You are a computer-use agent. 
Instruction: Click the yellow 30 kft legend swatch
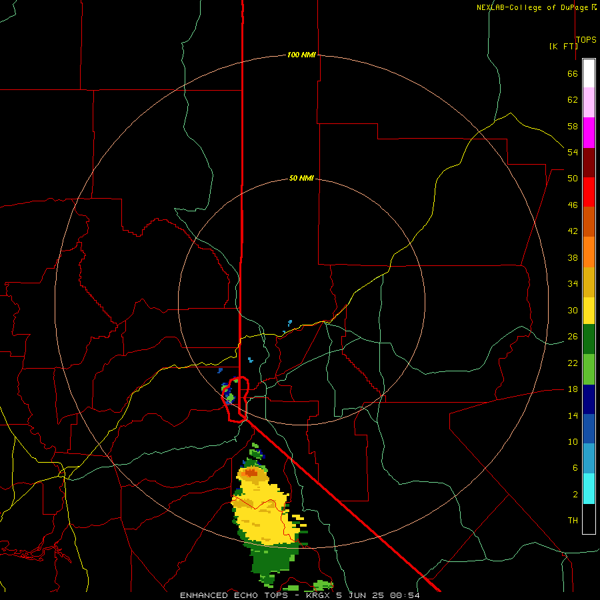(589, 311)
